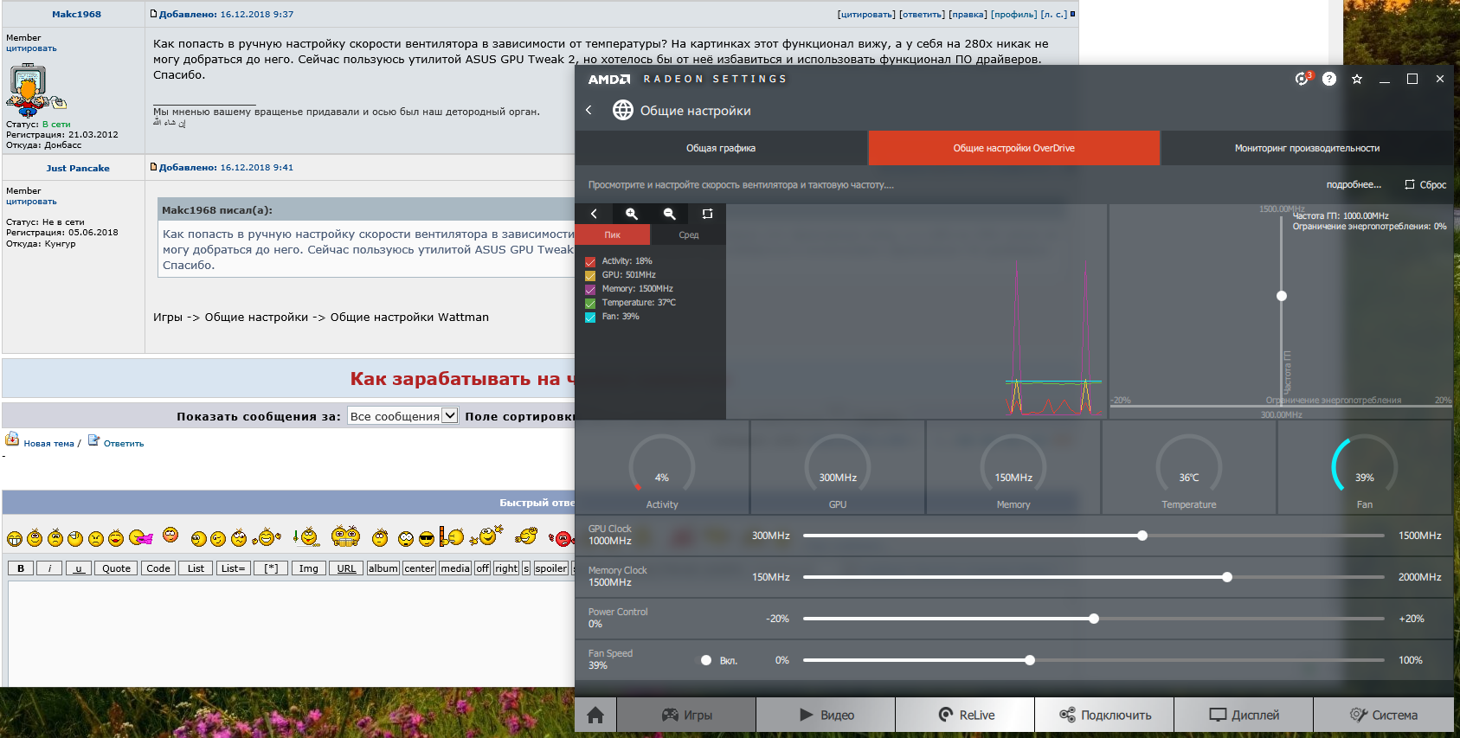This screenshot has height=738, width=1460.
Task: Click inside the forum quick reply text area
Action: click(x=291, y=633)
